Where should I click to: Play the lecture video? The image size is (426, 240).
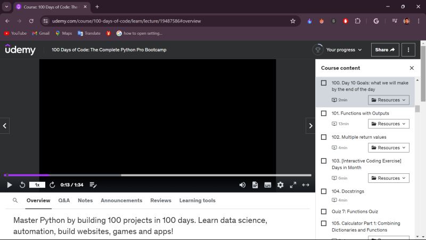9,185
